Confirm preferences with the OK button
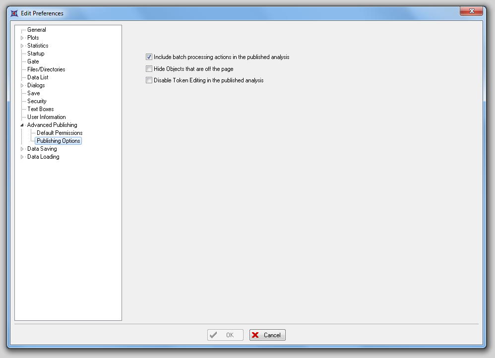The width and height of the screenshot is (495, 358). coord(225,335)
